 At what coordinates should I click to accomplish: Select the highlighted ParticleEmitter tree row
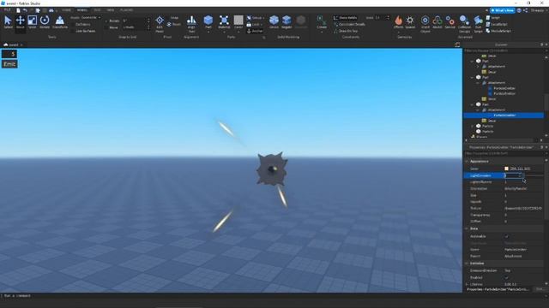(x=504, y=115)
